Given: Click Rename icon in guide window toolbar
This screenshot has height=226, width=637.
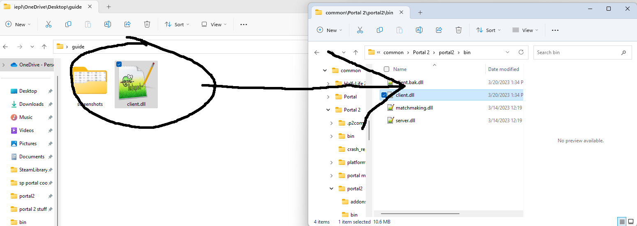Looking at the screenshot, I should (x=108, y=25).
